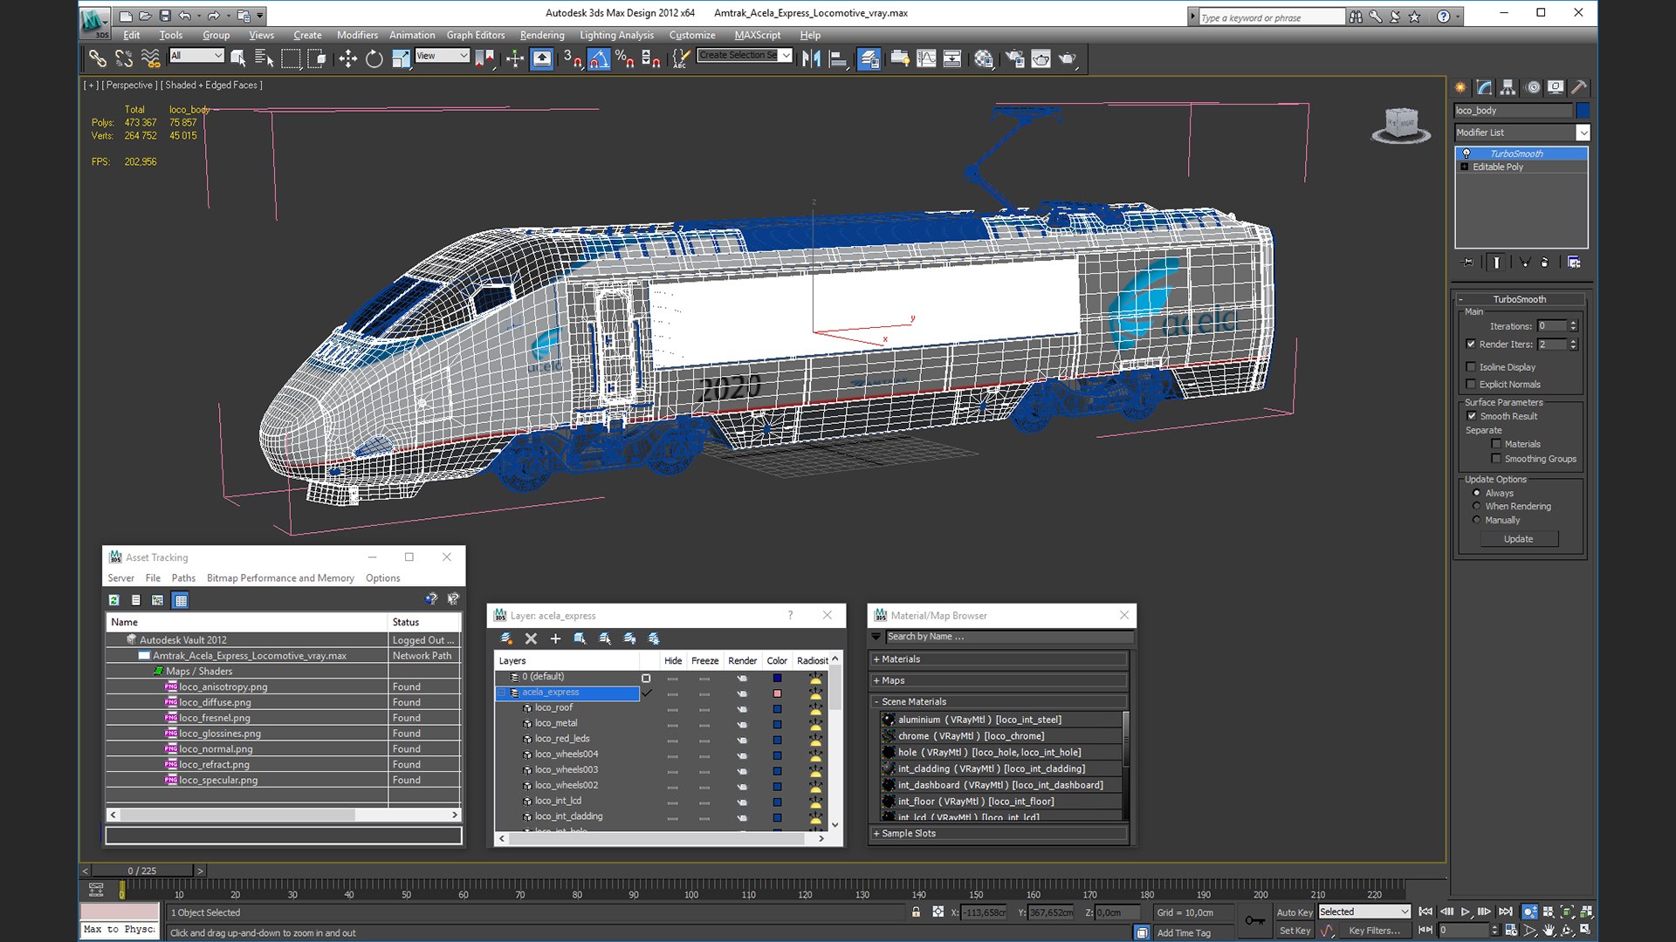Image resolution: width=1676 pixels, height=942 pixels.
Task: Open the Create Selection Set dropdown
Action: [745, 55]
